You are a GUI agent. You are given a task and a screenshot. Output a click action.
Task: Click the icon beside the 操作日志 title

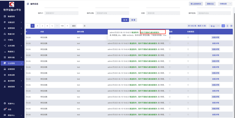coord(28,4)
